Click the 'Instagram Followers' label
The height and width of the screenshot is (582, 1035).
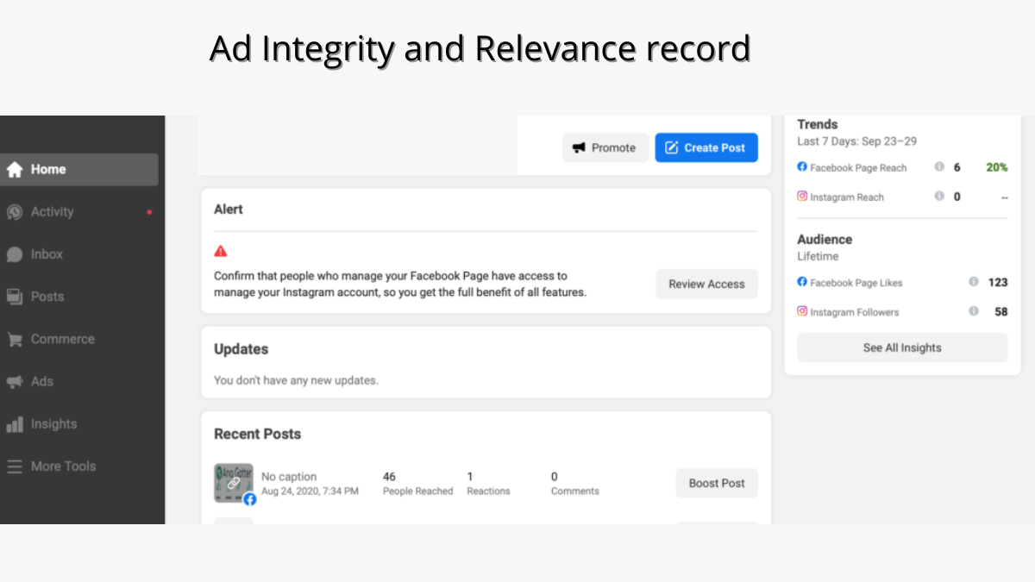[x=855, y=312]
